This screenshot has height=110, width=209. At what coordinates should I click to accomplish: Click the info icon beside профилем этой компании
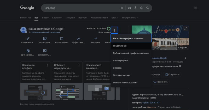(x=180, y=66)
